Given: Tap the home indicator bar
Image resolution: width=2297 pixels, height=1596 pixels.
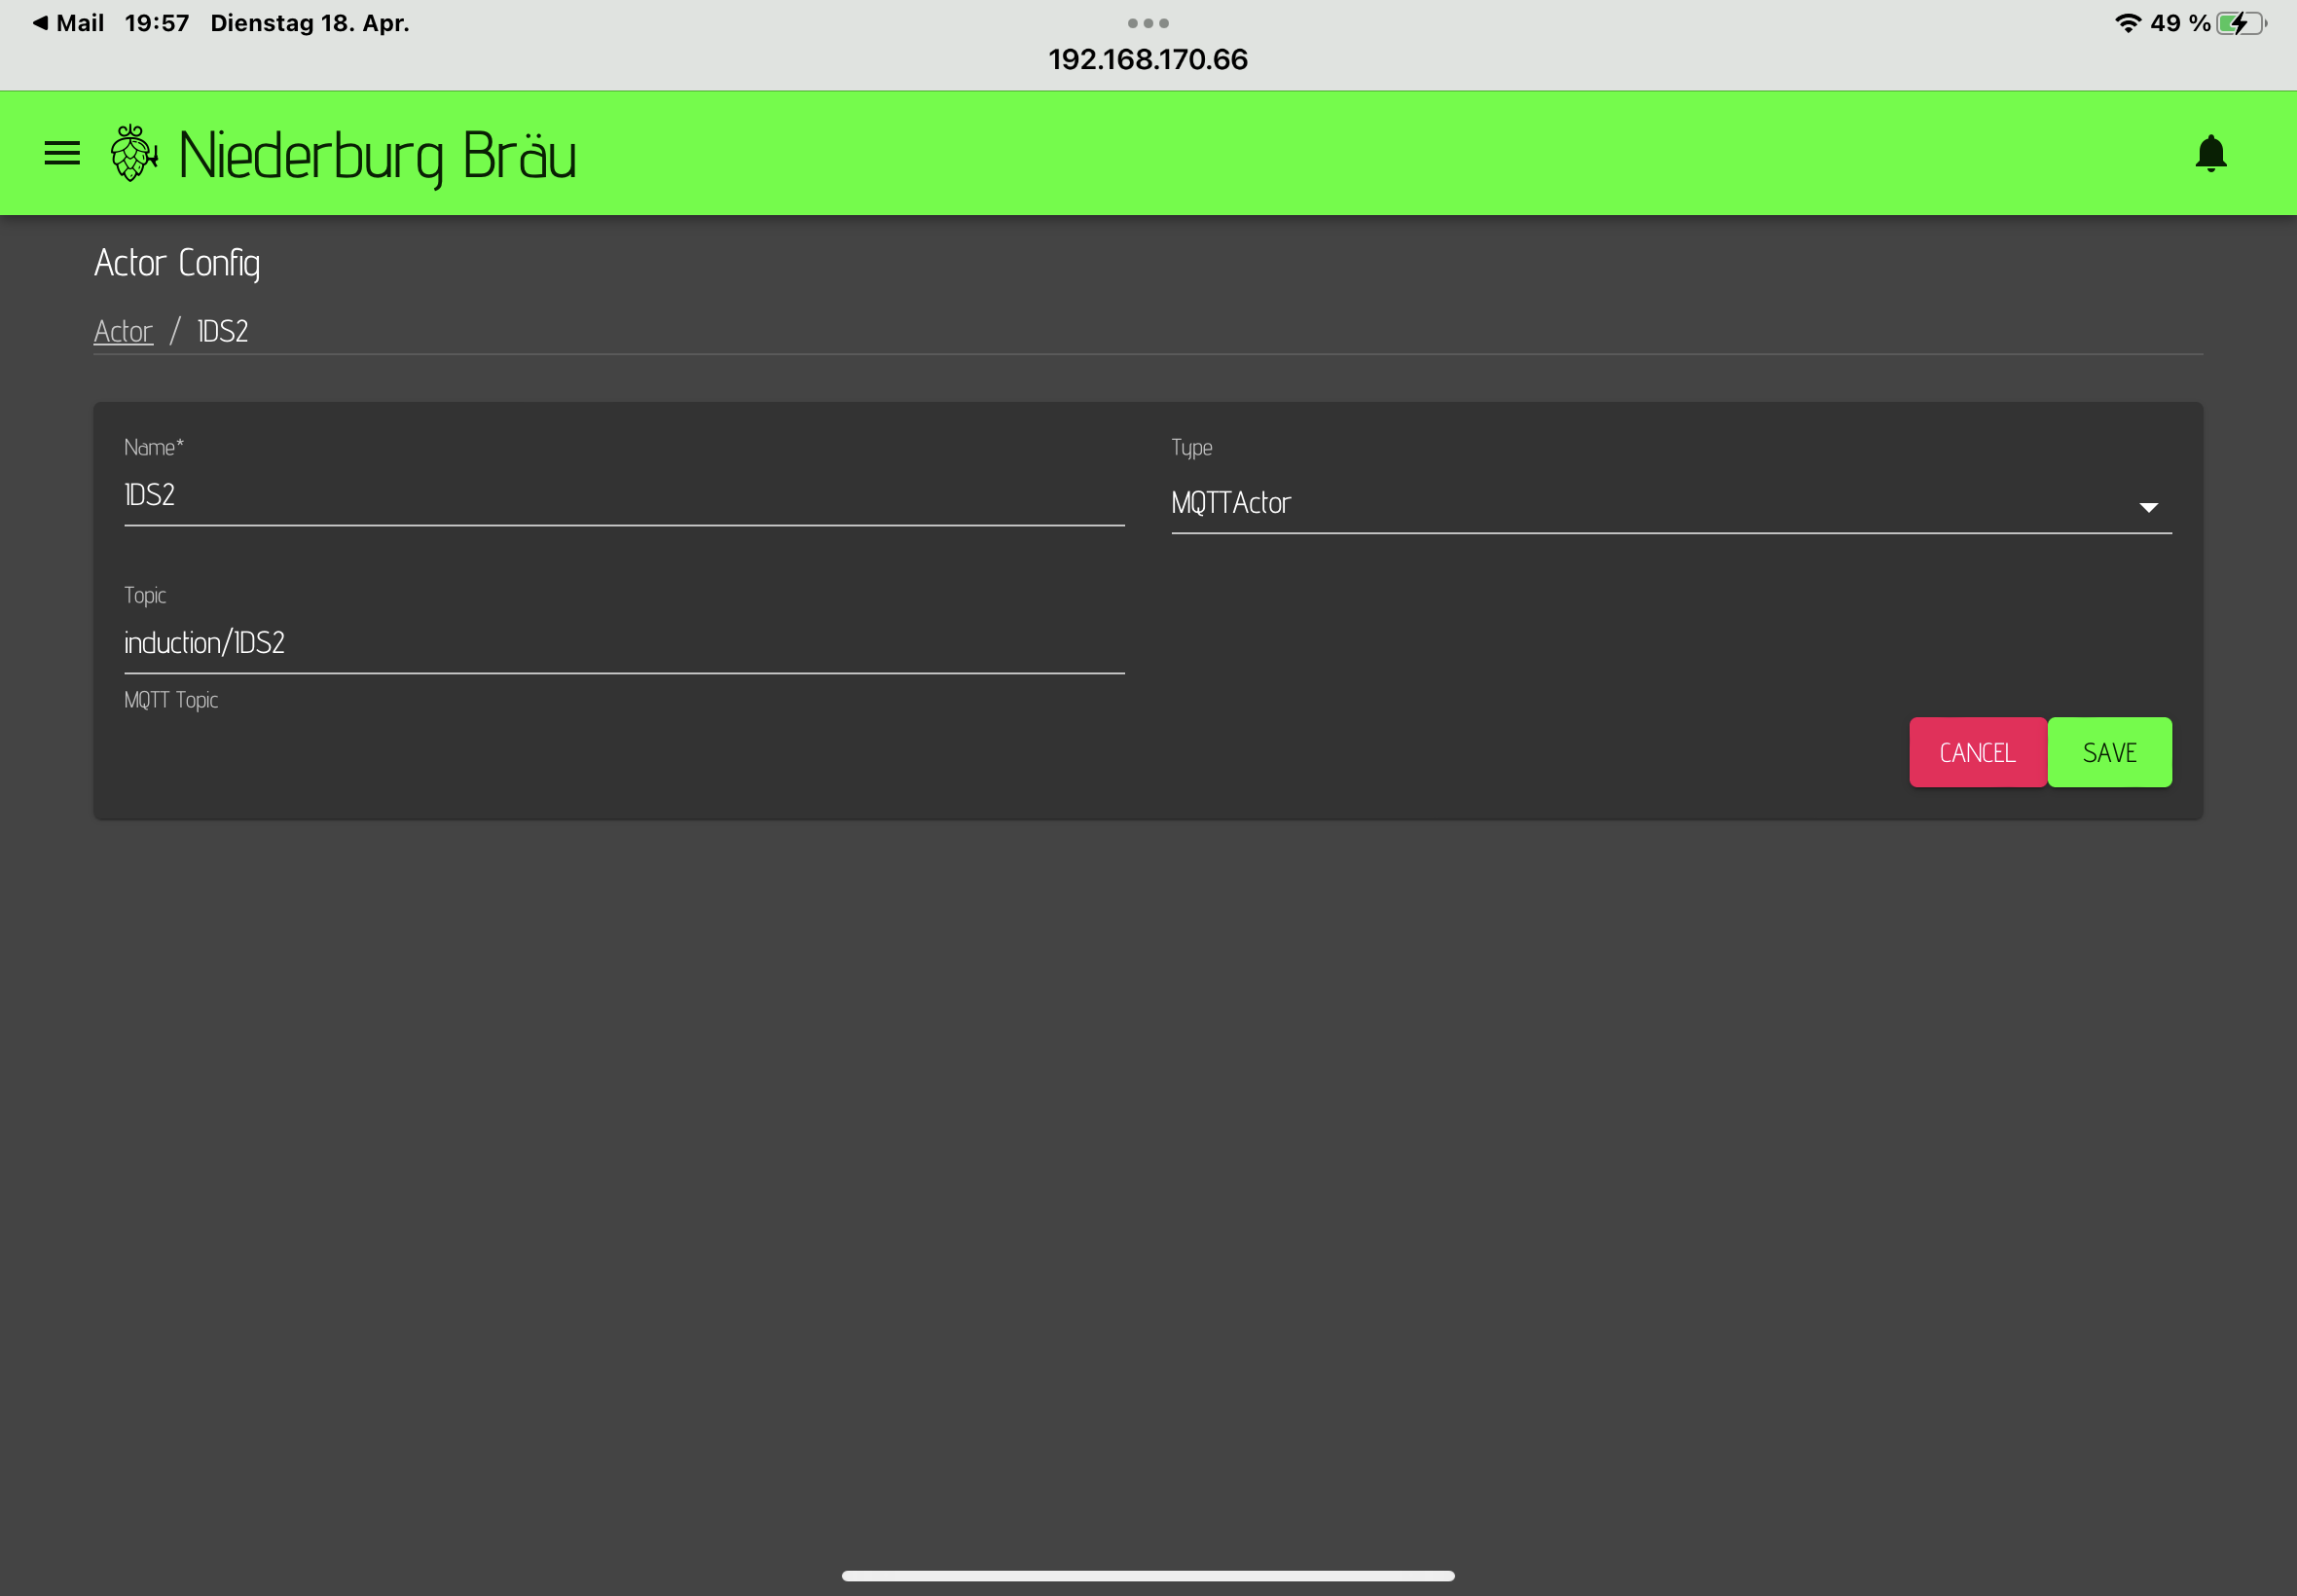Looking at the screenshot, I should (1148, 1576).
